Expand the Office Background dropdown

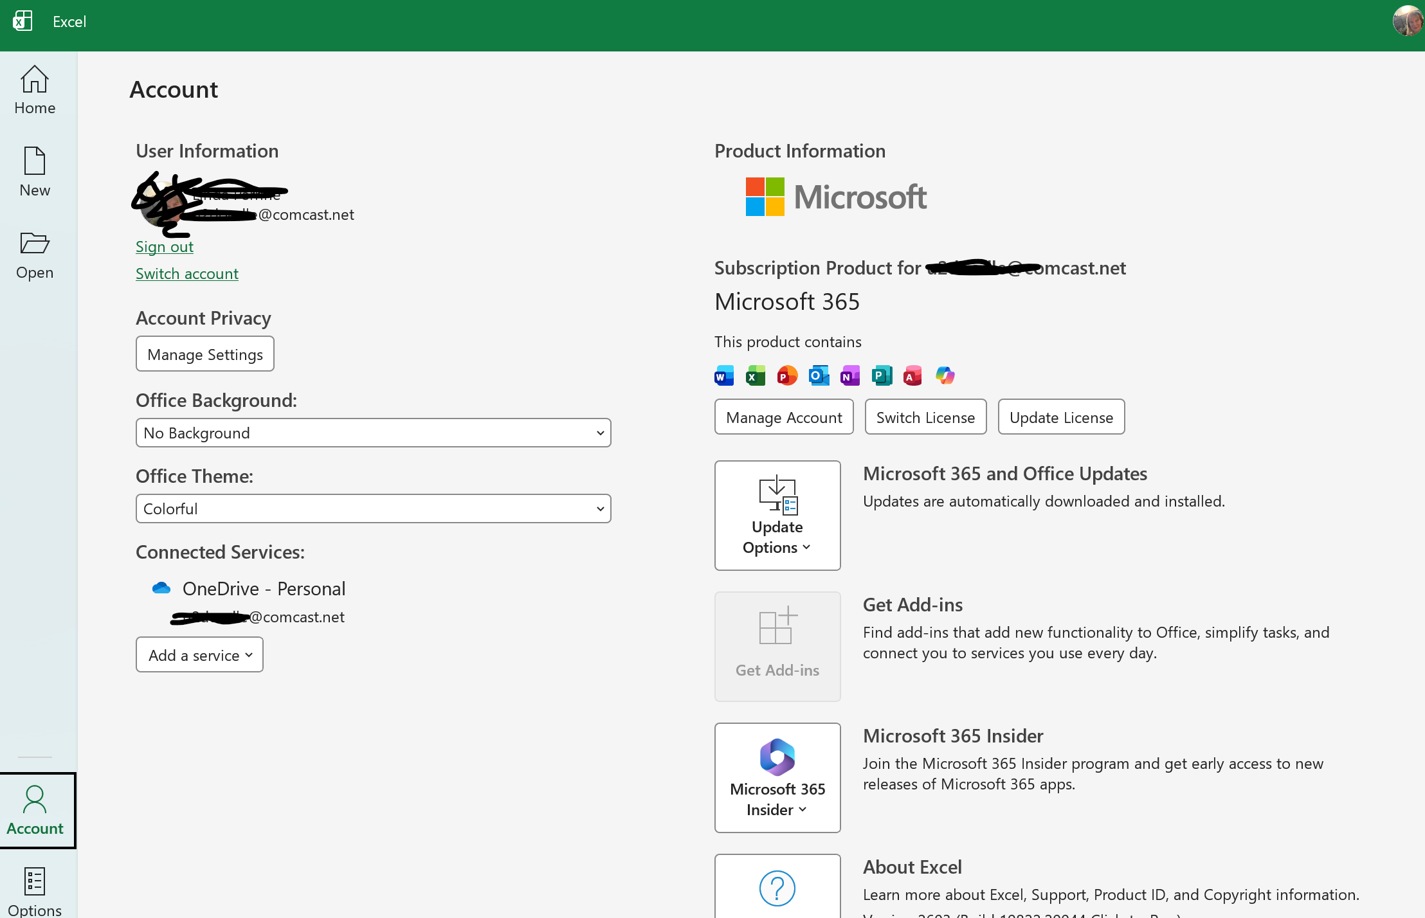pos(374,433)
